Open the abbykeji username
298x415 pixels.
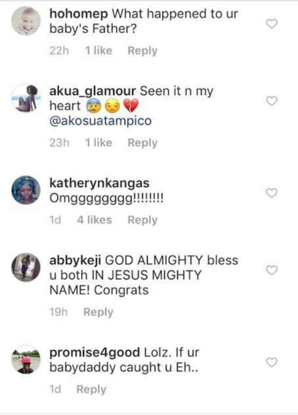tap(75, 261)
